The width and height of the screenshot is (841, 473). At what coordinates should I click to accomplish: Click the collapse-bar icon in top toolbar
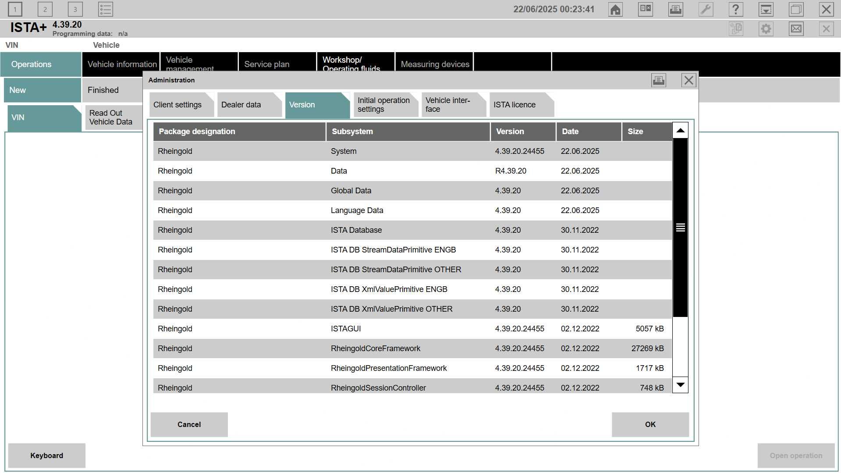pyautogui.click(x=766, y=9)
